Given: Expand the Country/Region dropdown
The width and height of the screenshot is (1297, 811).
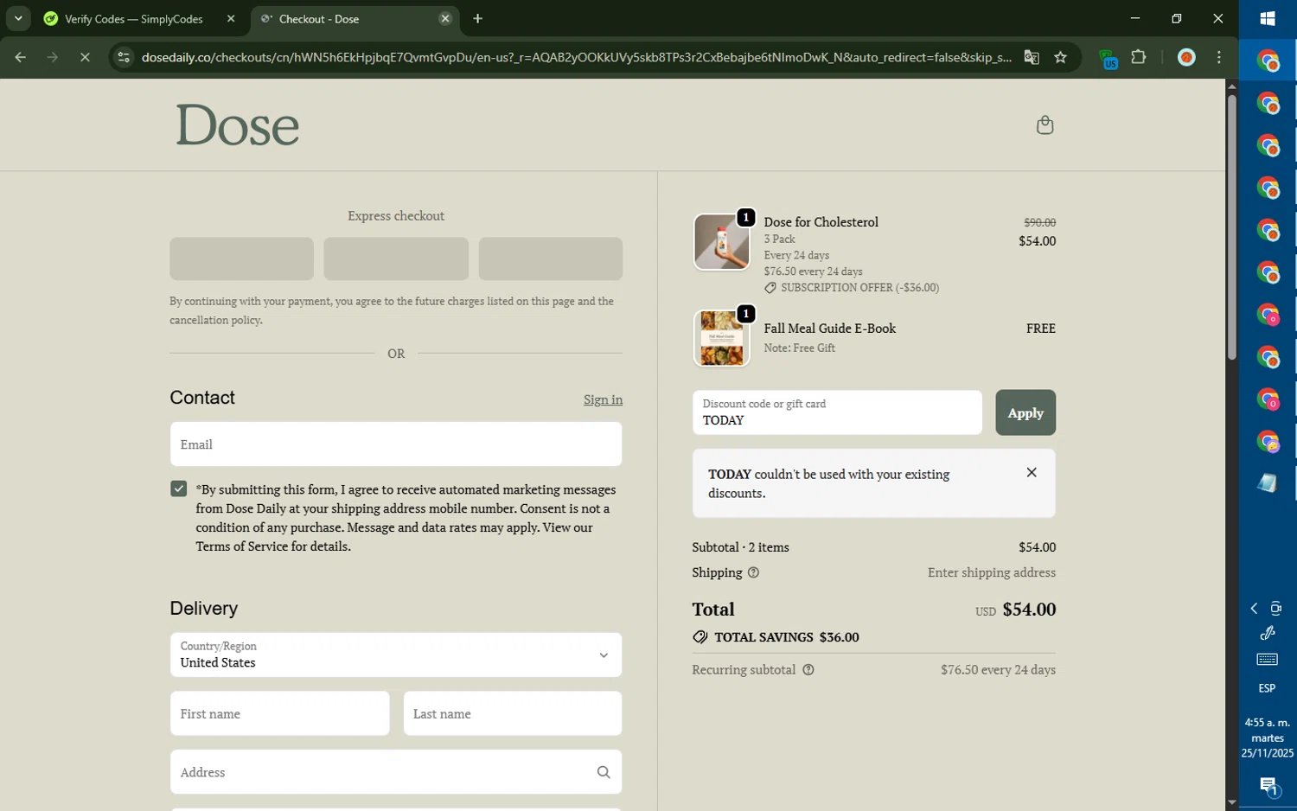Looking at the screenshot, I should pyautogui.click(x=604, y=655).
